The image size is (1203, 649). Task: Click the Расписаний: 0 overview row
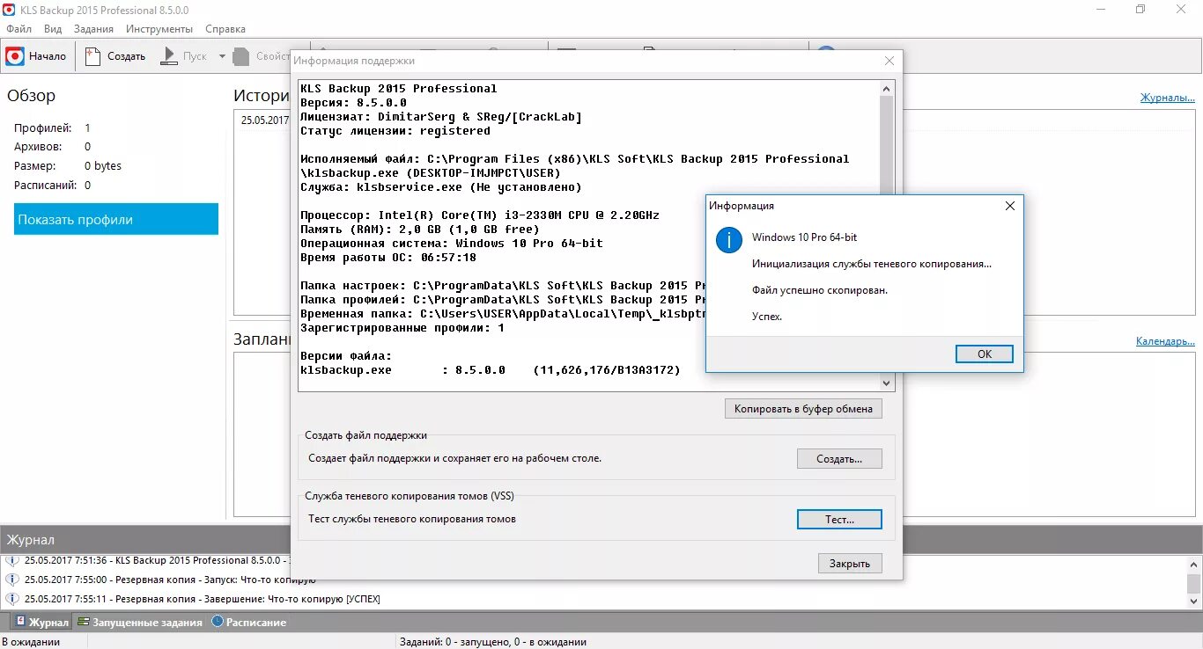click(x=53, y=185)
